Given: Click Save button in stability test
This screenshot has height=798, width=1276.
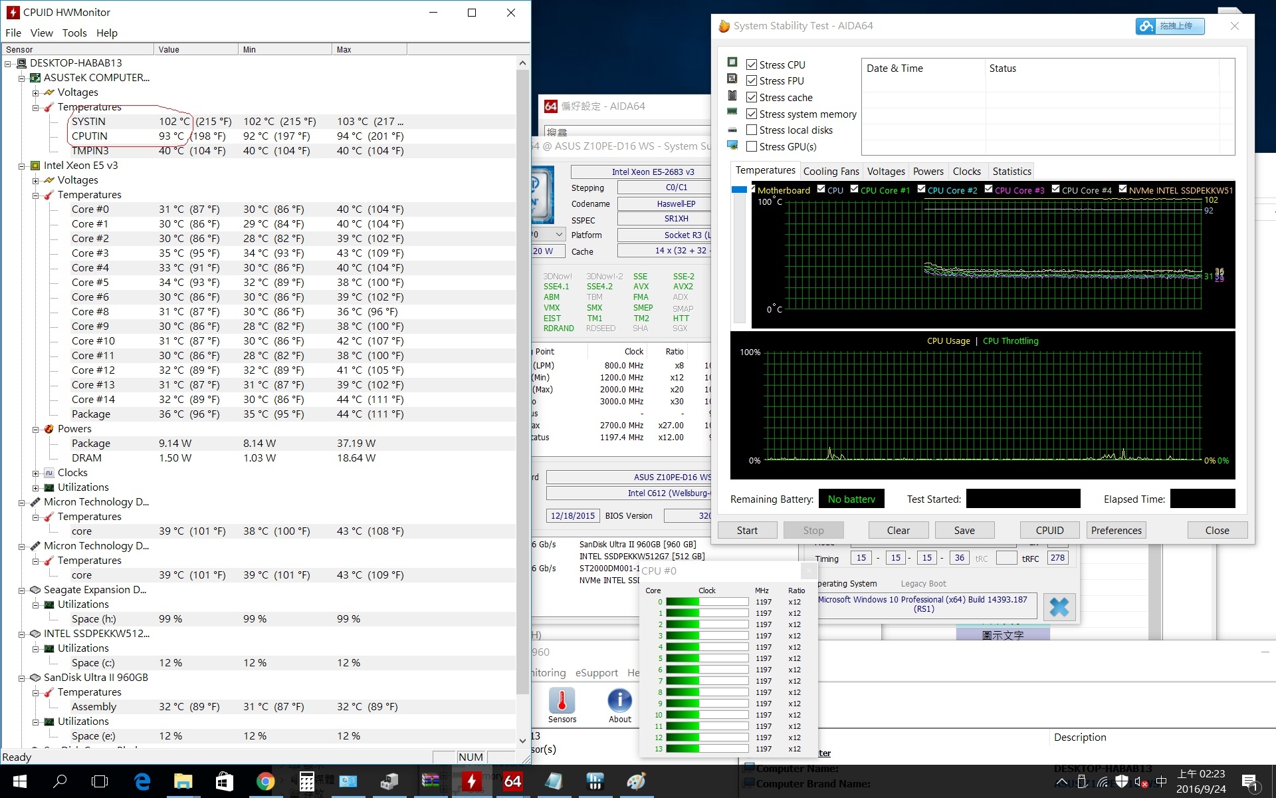Looking at the screenshot, I should [x=964, y=530].
